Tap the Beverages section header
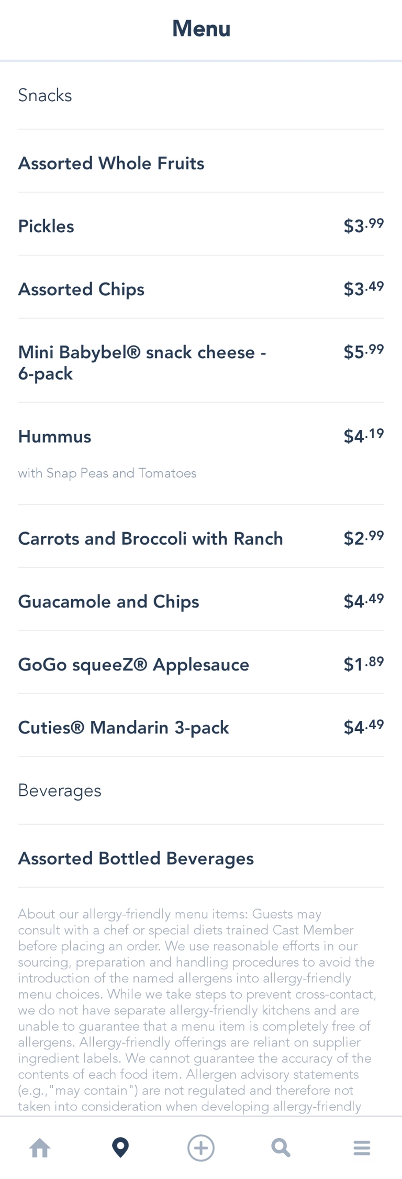Viewport: 402px width, 1179px height. 60,790
